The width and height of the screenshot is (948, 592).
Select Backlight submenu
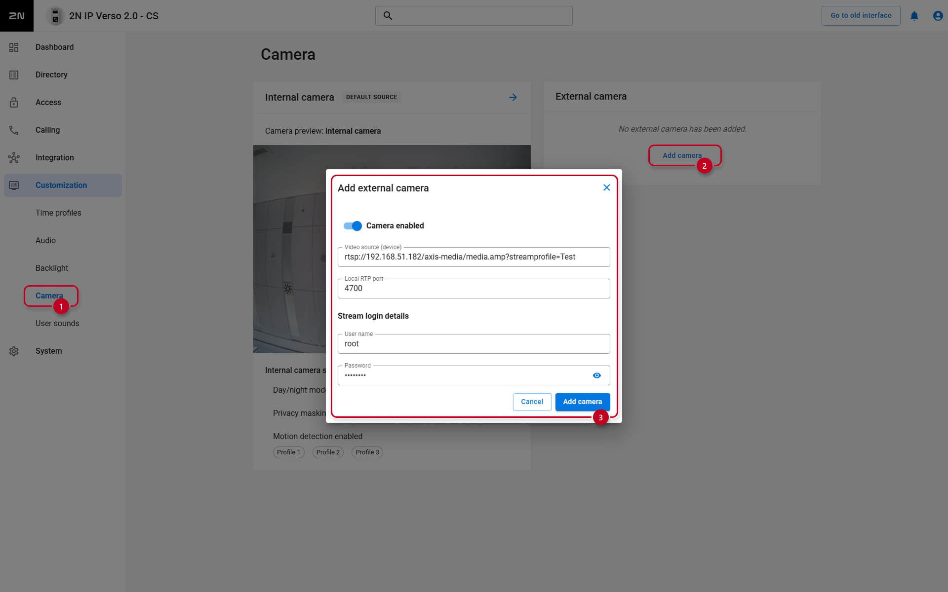(52, 268)
